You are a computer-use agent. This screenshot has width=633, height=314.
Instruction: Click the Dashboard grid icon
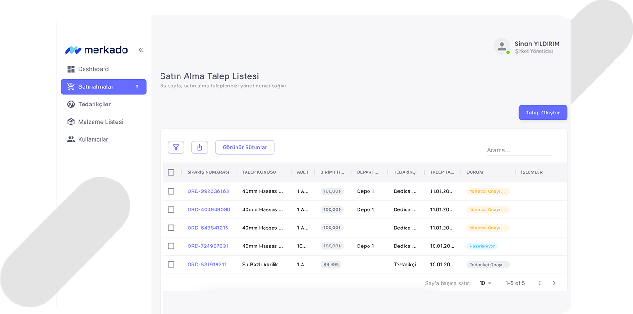coord(71,69)
